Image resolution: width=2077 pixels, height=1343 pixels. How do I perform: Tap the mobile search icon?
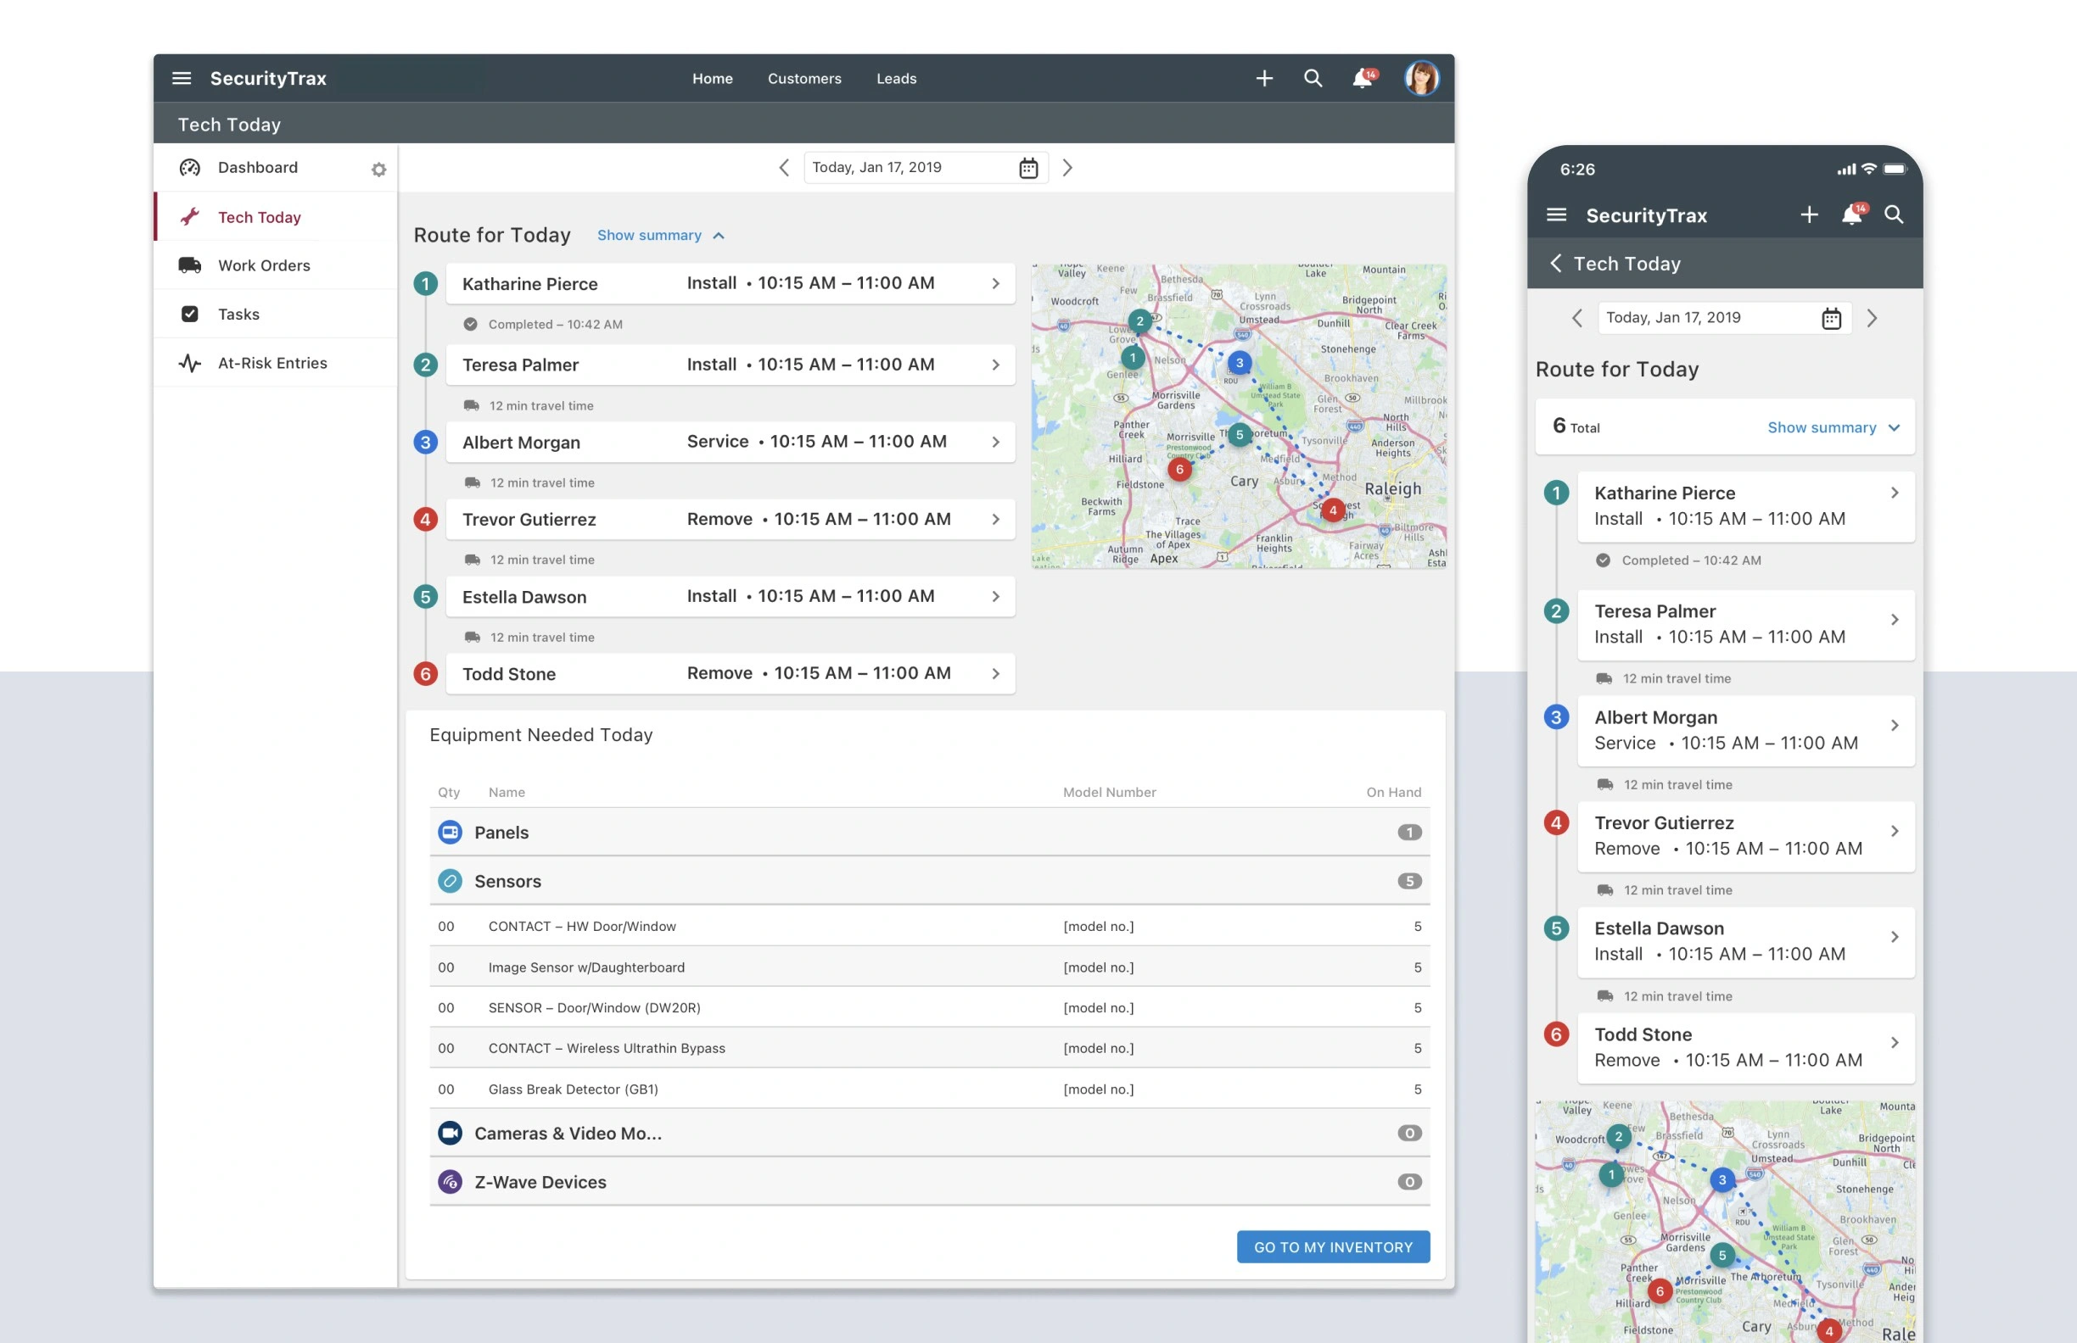point(1893,215)
